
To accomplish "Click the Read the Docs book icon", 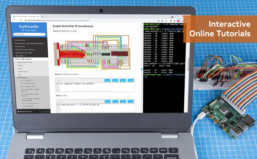I will coord(19,111).
